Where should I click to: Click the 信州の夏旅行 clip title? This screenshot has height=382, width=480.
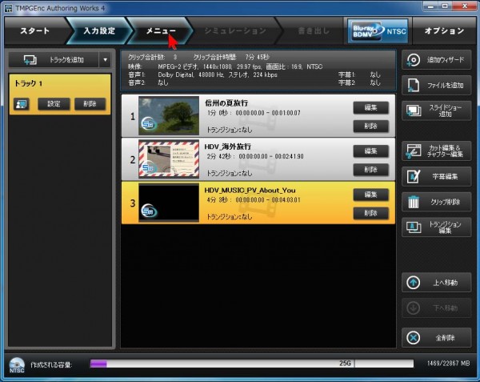(226, 103)
